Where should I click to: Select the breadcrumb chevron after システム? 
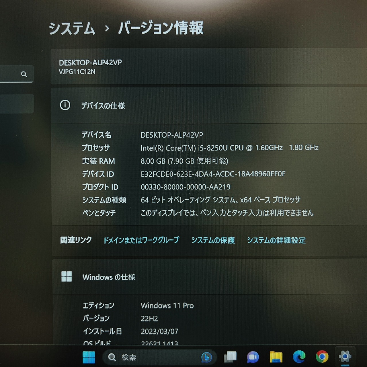tap(107, 29)
